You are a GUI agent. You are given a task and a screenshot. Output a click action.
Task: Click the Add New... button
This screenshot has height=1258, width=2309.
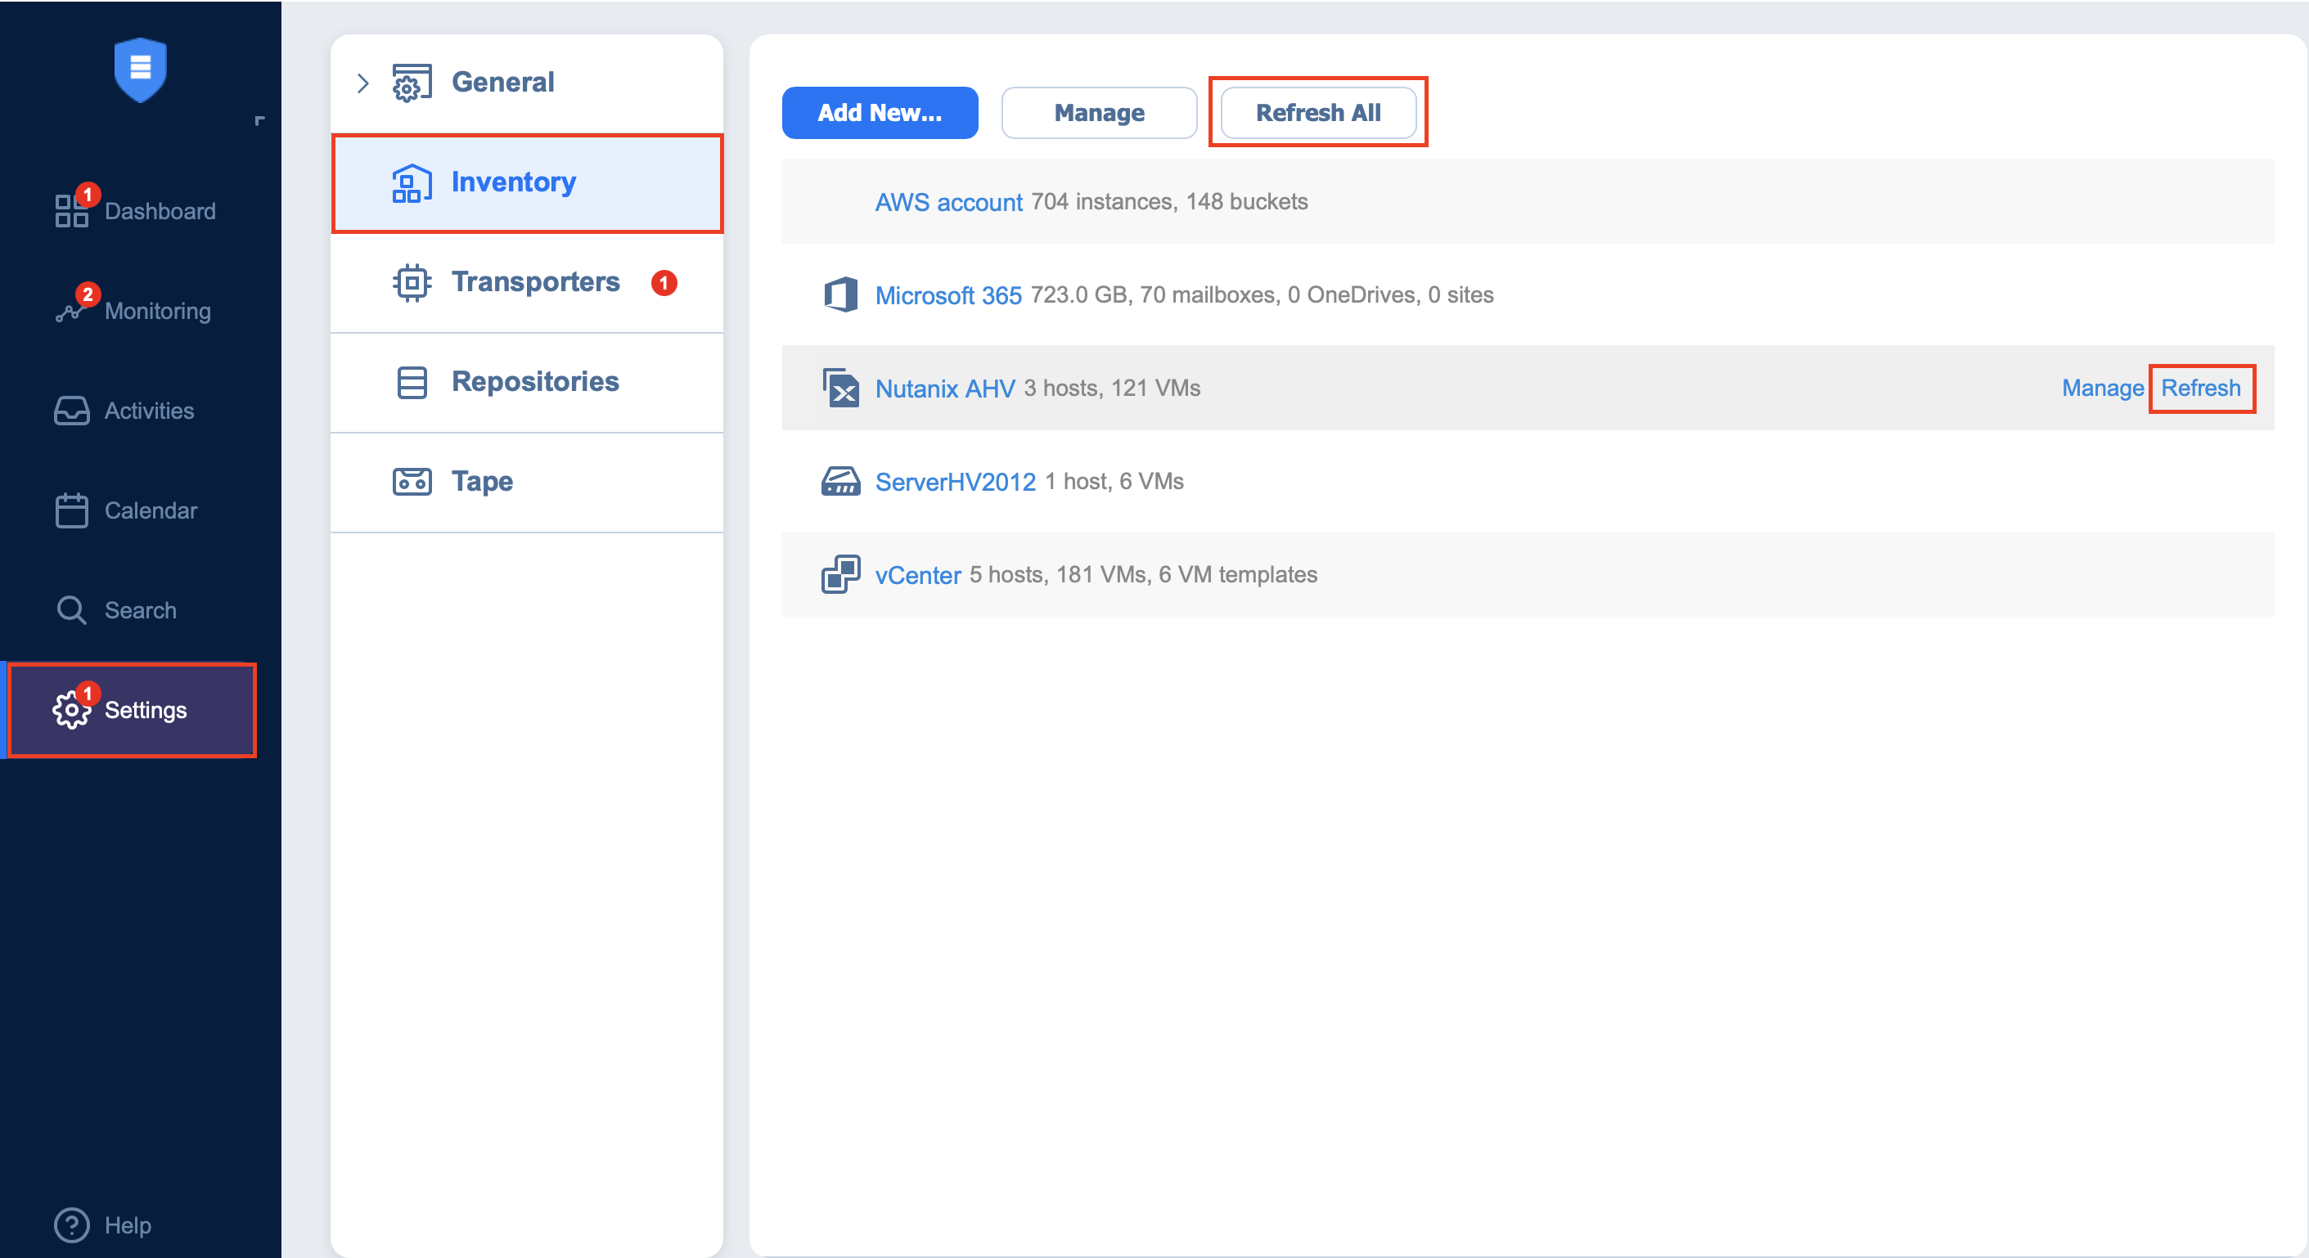click(880, 113)
